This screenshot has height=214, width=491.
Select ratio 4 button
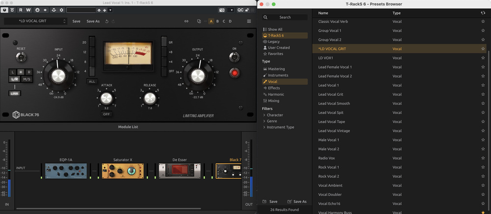[92, 71]
